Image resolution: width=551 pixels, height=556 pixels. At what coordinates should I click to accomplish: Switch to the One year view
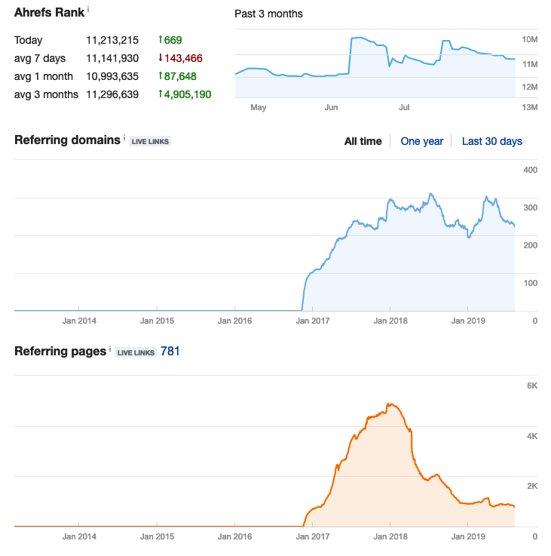[x=421, y=141]
